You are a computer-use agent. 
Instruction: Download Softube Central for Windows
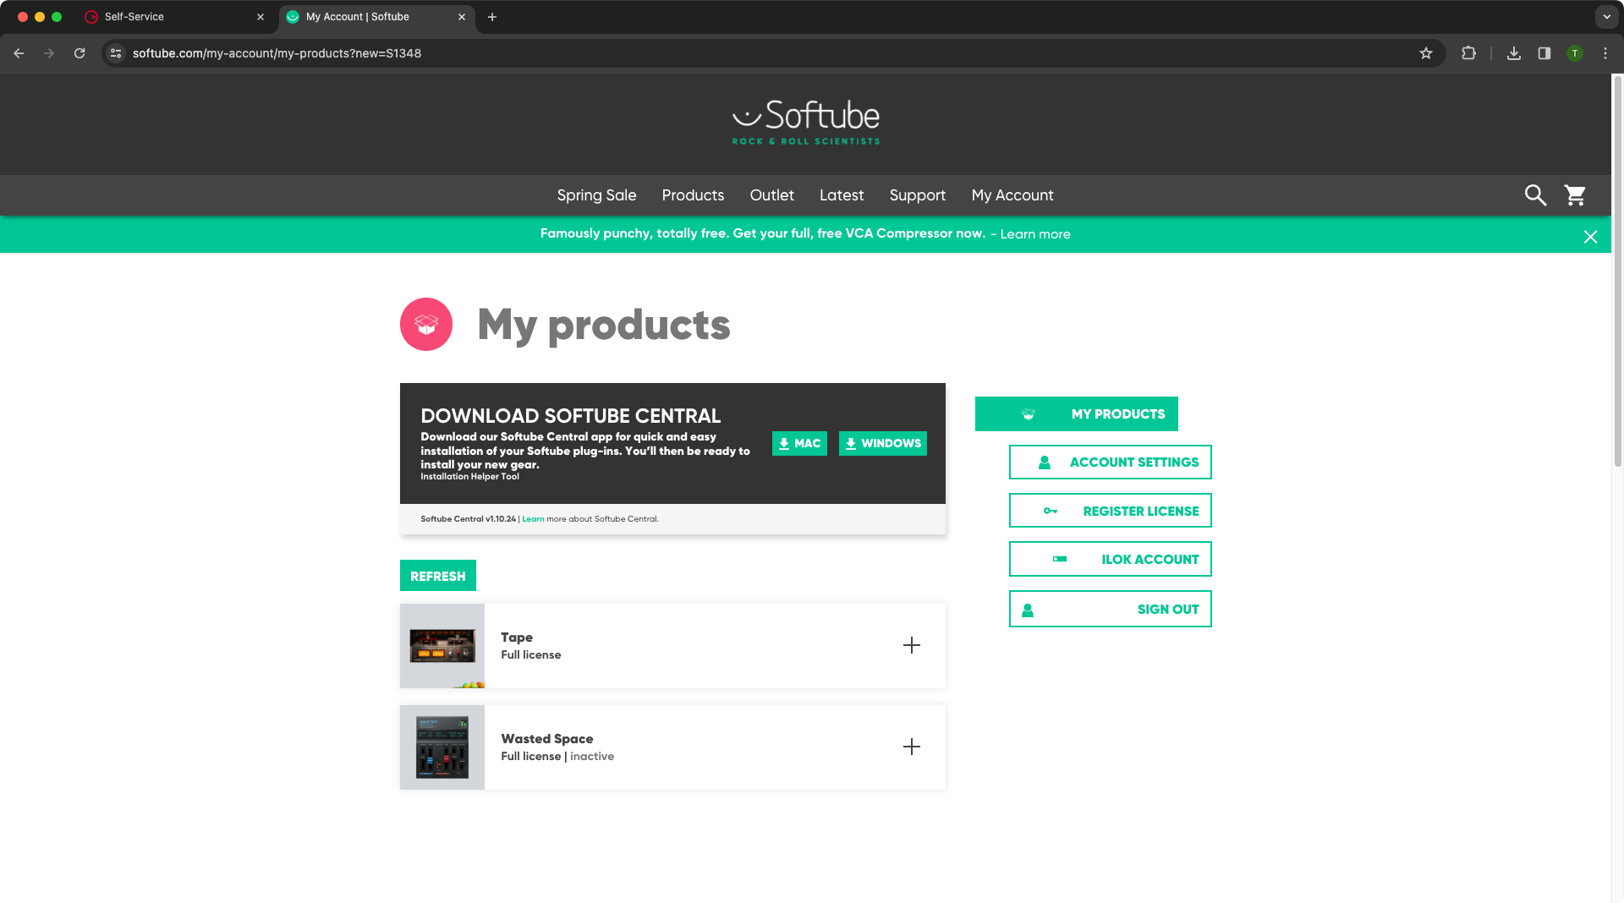pyautogui.click(x=882, y=444)
